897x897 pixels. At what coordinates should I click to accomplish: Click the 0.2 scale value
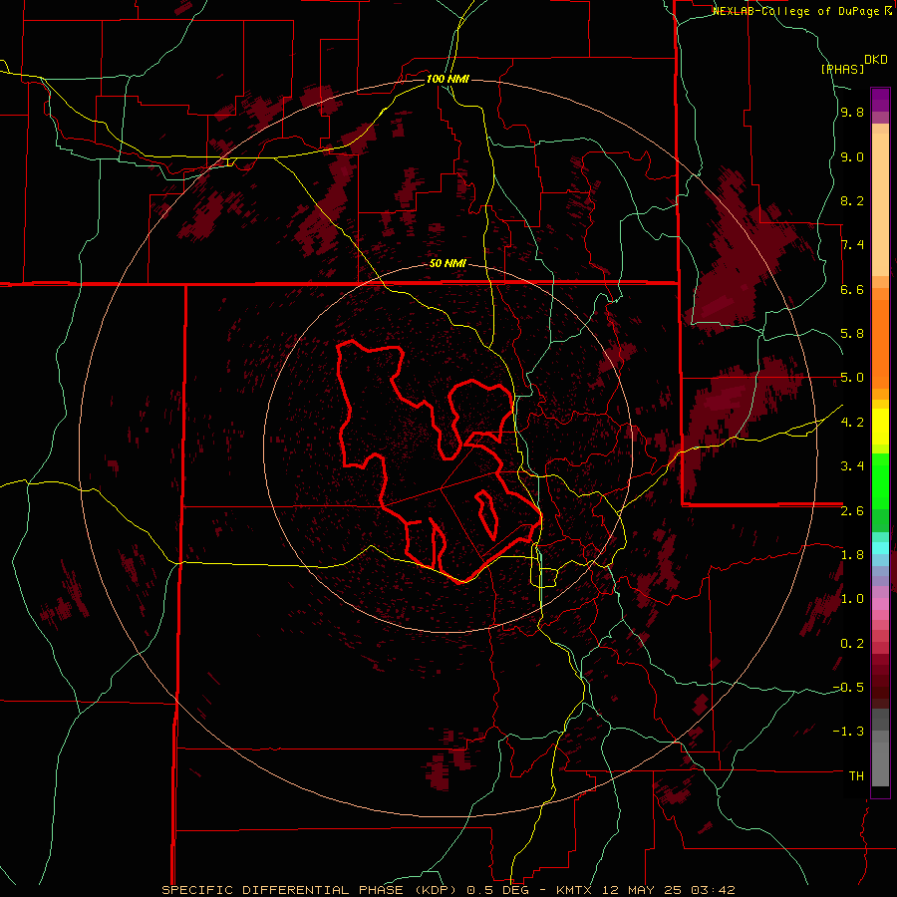tap(852, 644)
